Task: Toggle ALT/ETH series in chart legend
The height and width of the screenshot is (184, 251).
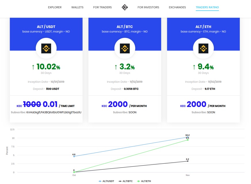Action: (144, 181)
